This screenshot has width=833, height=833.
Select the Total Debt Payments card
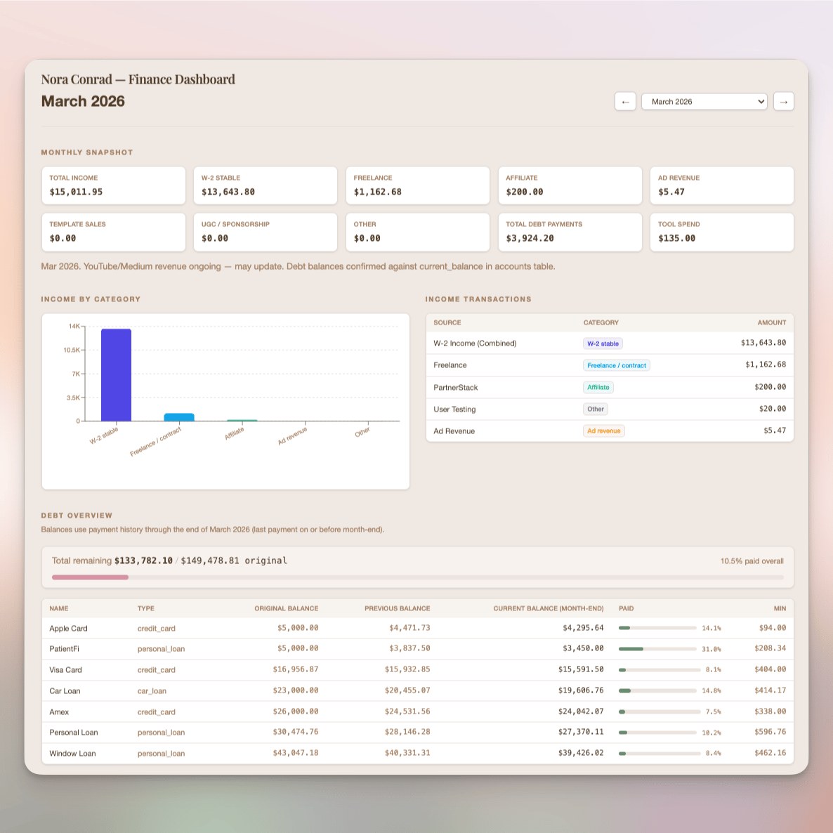[570, 232]
